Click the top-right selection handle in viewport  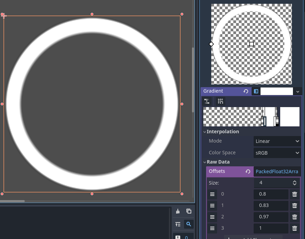tap(182, 14)
